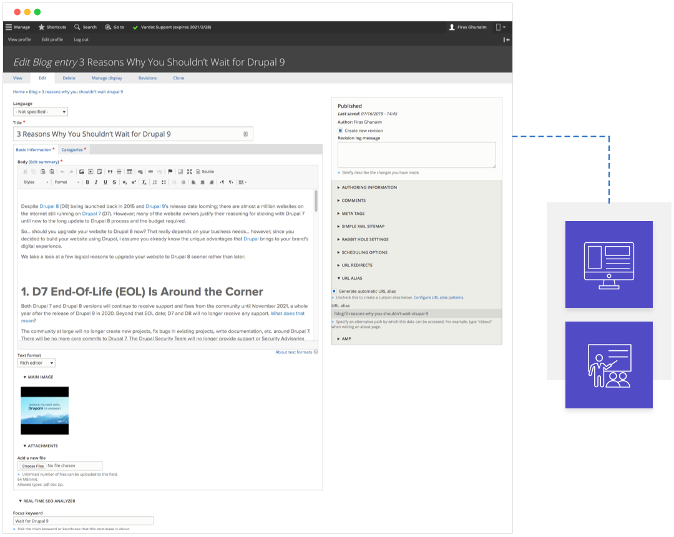
Task: Open the Language select box
Action: (41, 112)
